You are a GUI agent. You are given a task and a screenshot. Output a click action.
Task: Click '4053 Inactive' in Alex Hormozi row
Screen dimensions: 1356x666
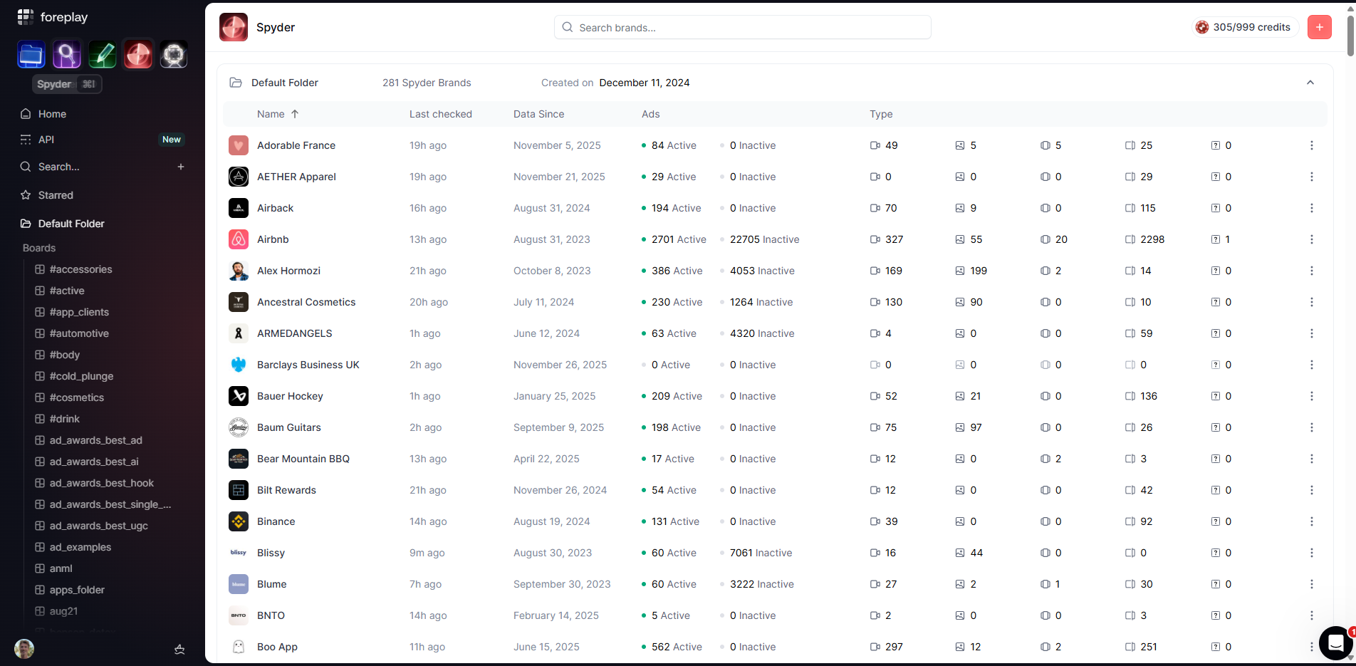point(762,271)
